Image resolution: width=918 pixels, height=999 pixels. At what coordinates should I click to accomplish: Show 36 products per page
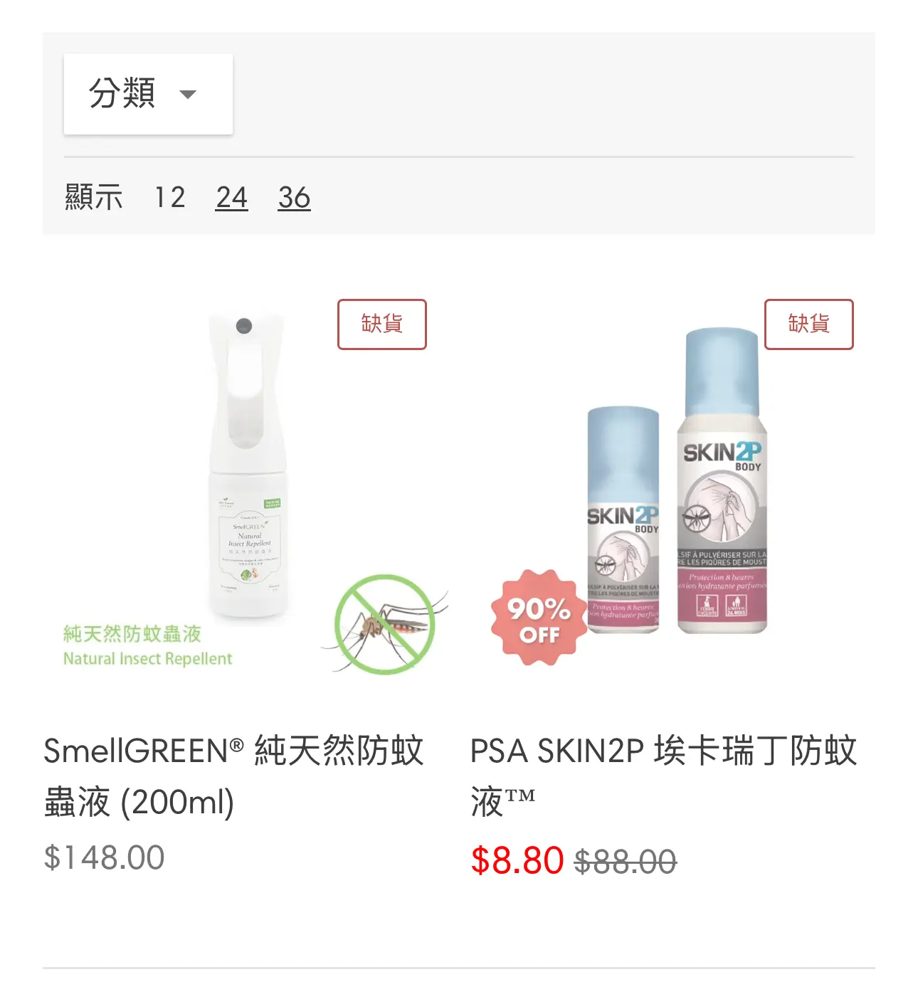click(x=294, y=197)
